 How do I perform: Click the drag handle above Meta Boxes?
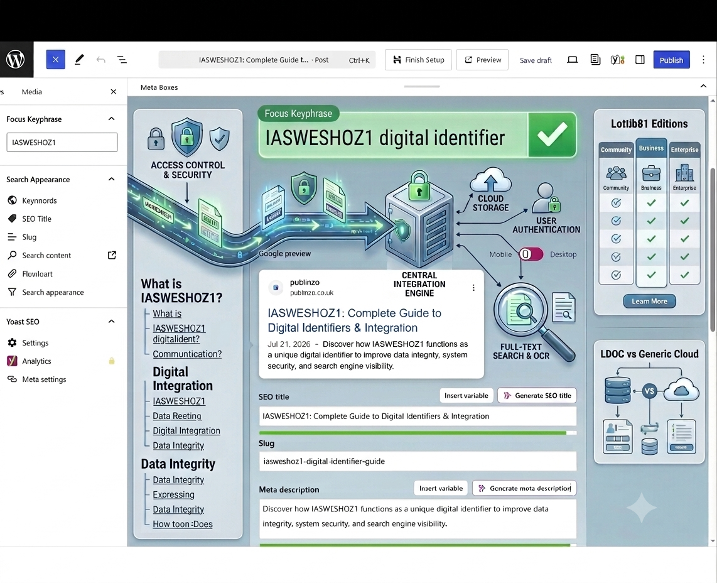(422, 86)
